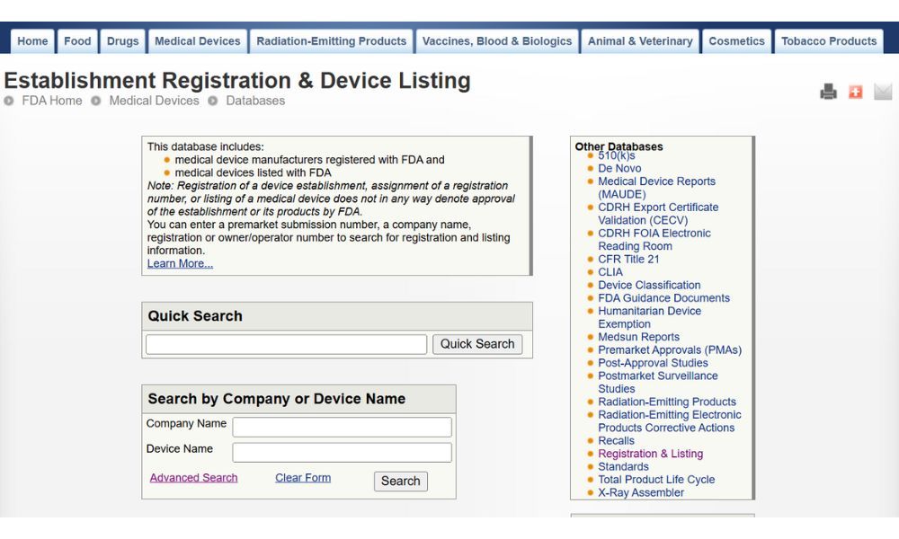899x539 pixels.
Task: Open the Animal & Veterinary tab
Action: pyautogui.click(x=640, y=41)
